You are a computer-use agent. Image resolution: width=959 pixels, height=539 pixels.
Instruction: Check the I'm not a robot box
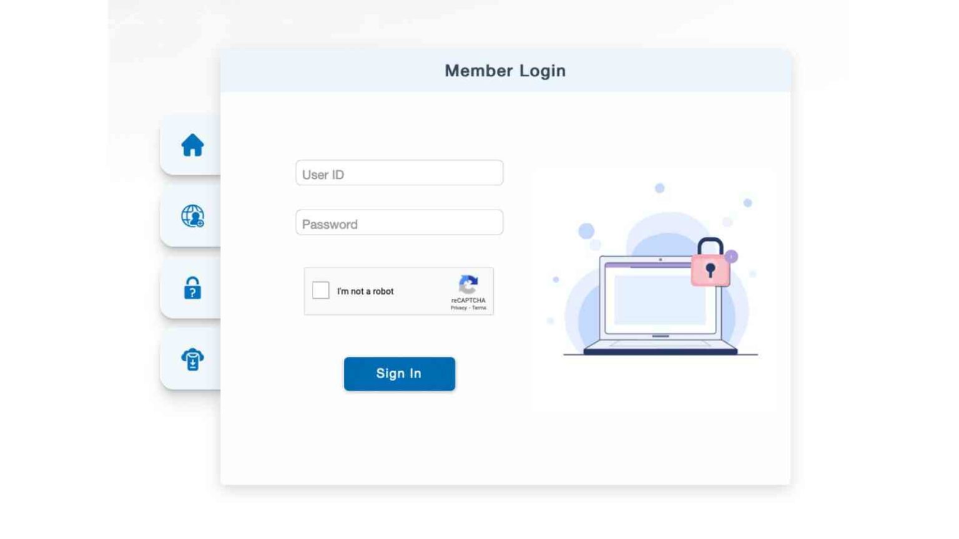point(321,290)
